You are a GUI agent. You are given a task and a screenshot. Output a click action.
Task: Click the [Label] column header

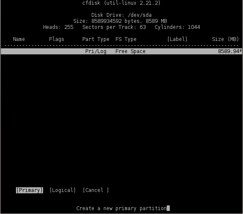pyautogui.click(x=177, y=39)
